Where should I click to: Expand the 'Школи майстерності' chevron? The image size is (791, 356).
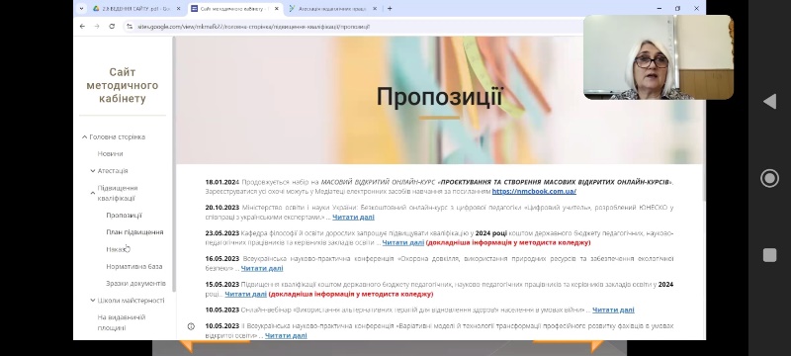click(93, 300)
